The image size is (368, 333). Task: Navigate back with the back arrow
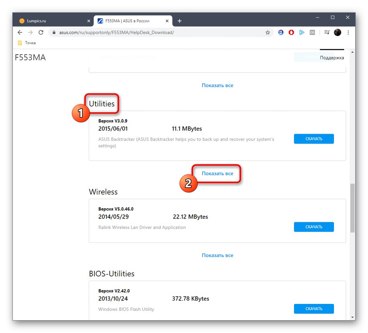[x=20, y=33]
